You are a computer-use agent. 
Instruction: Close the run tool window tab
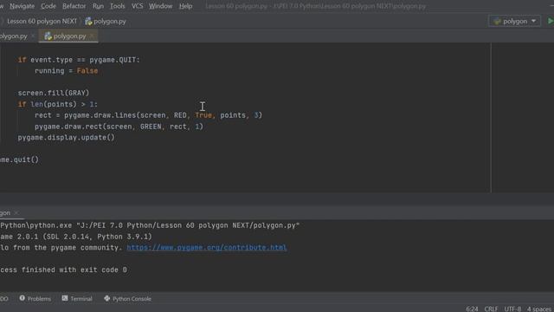(16, 213)
